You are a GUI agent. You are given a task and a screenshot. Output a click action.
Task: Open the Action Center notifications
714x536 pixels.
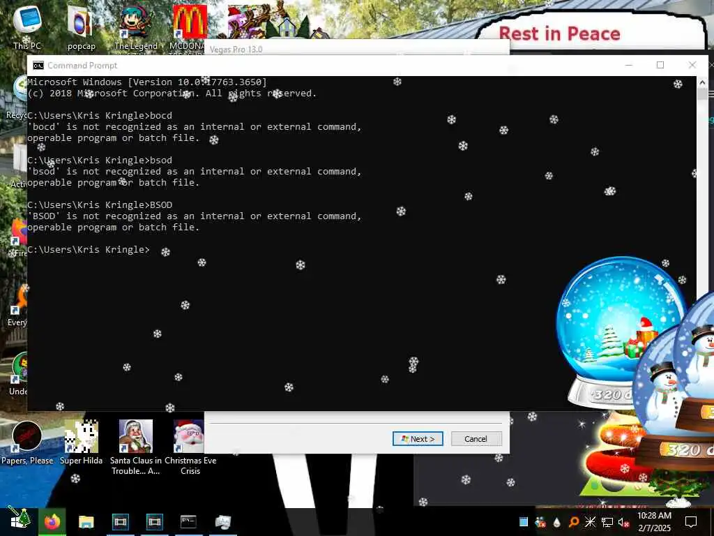(691, 522)
